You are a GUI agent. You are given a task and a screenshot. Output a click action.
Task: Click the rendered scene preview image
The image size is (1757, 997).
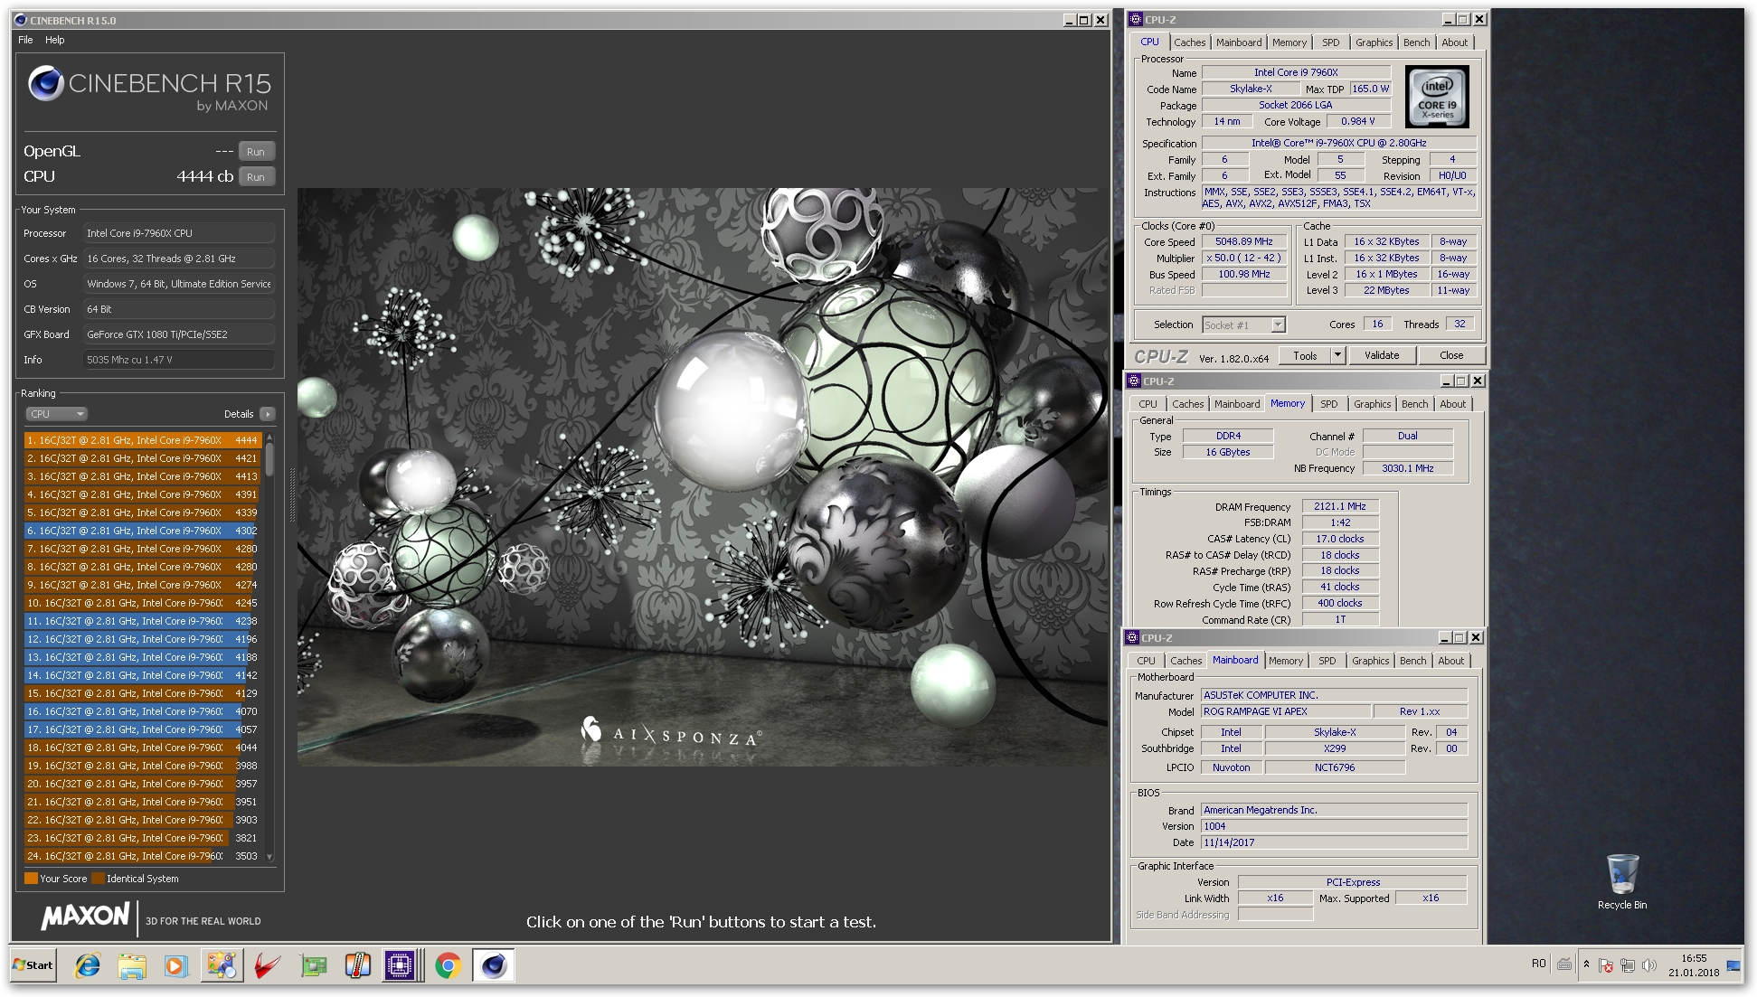pos(703,477)
